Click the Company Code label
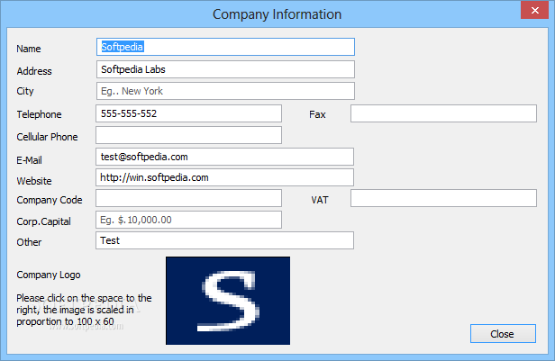Screen dimensions: 555x361 (x=50, y=200)
